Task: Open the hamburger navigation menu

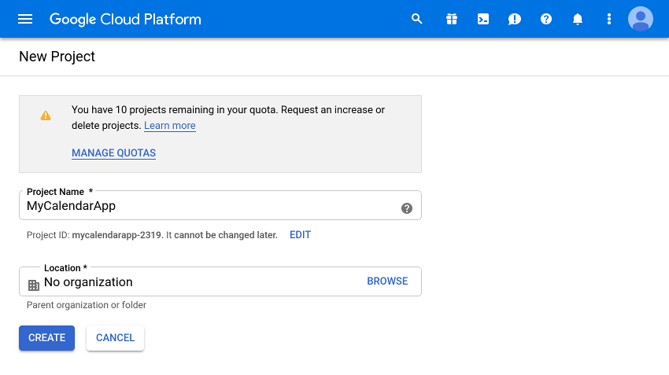Action: click(25, 19)
